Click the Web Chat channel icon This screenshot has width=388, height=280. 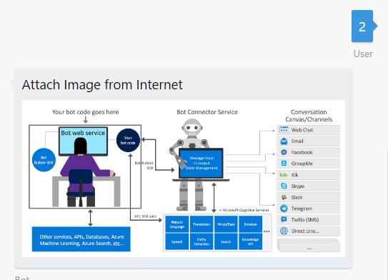284,130
